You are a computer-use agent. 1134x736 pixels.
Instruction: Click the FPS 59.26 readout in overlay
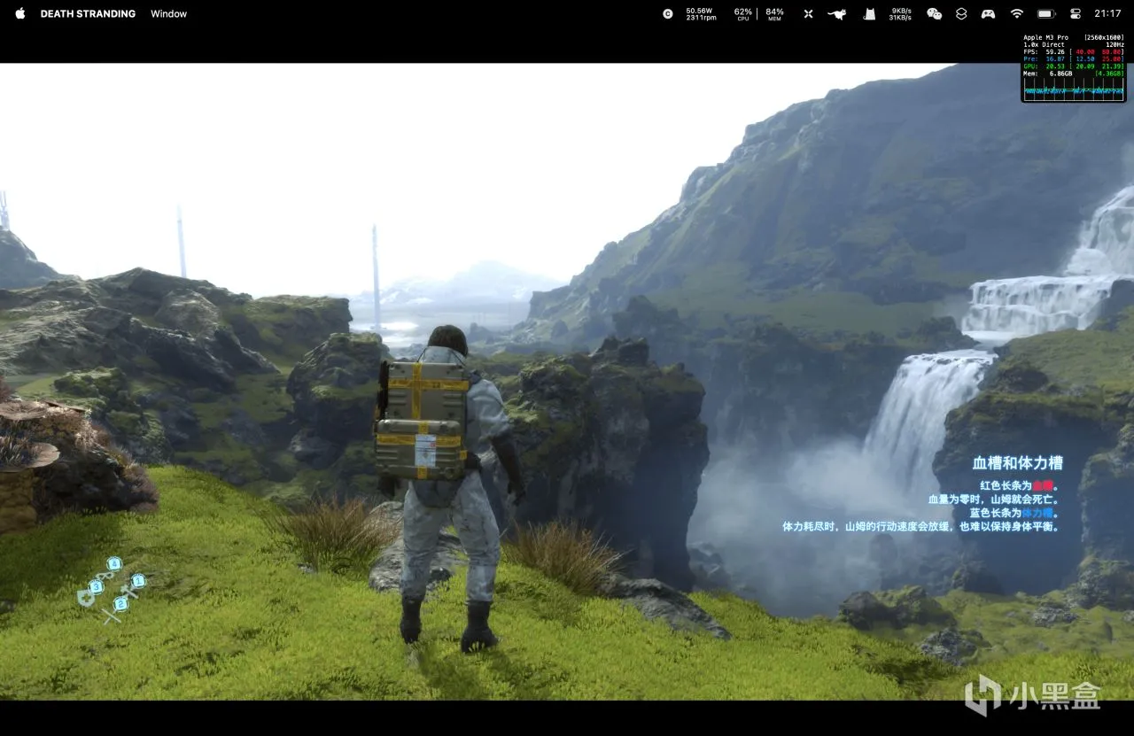click(x=1046, y=51)
